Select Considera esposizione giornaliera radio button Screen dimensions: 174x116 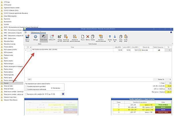pos(26,86)
